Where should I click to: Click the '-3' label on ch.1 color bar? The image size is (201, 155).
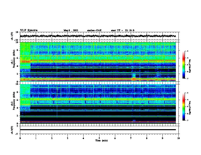tap(187, 51)
